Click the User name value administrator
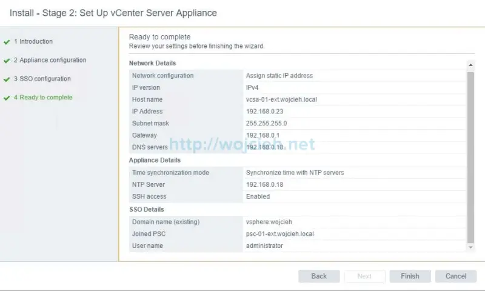This screenshot has width=485, height=291. coord(264,246)
